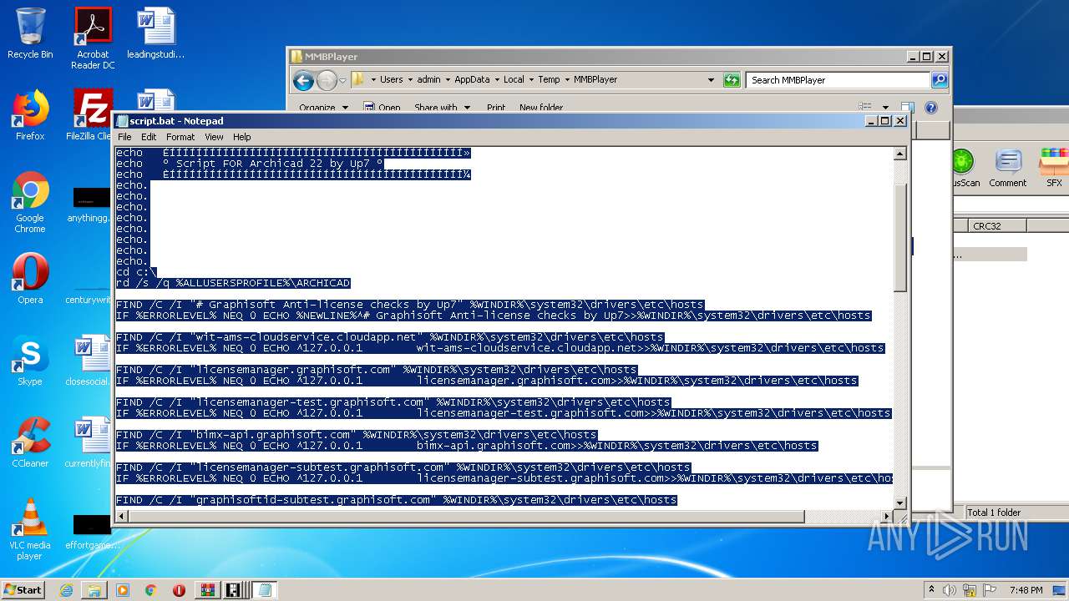Open the Acrobat Reader DC desktop shortcut

click(x=93, y=38)
